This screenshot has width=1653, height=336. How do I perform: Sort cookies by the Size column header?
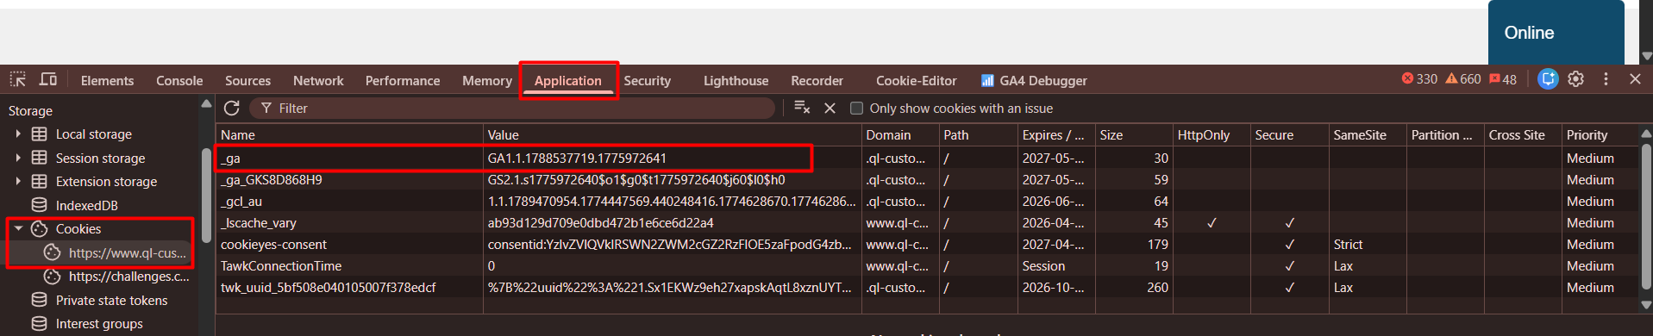coord(1133,135)
